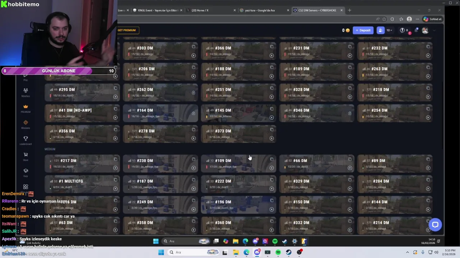Click lock icon on server #346 DM

tap(350, 114)
